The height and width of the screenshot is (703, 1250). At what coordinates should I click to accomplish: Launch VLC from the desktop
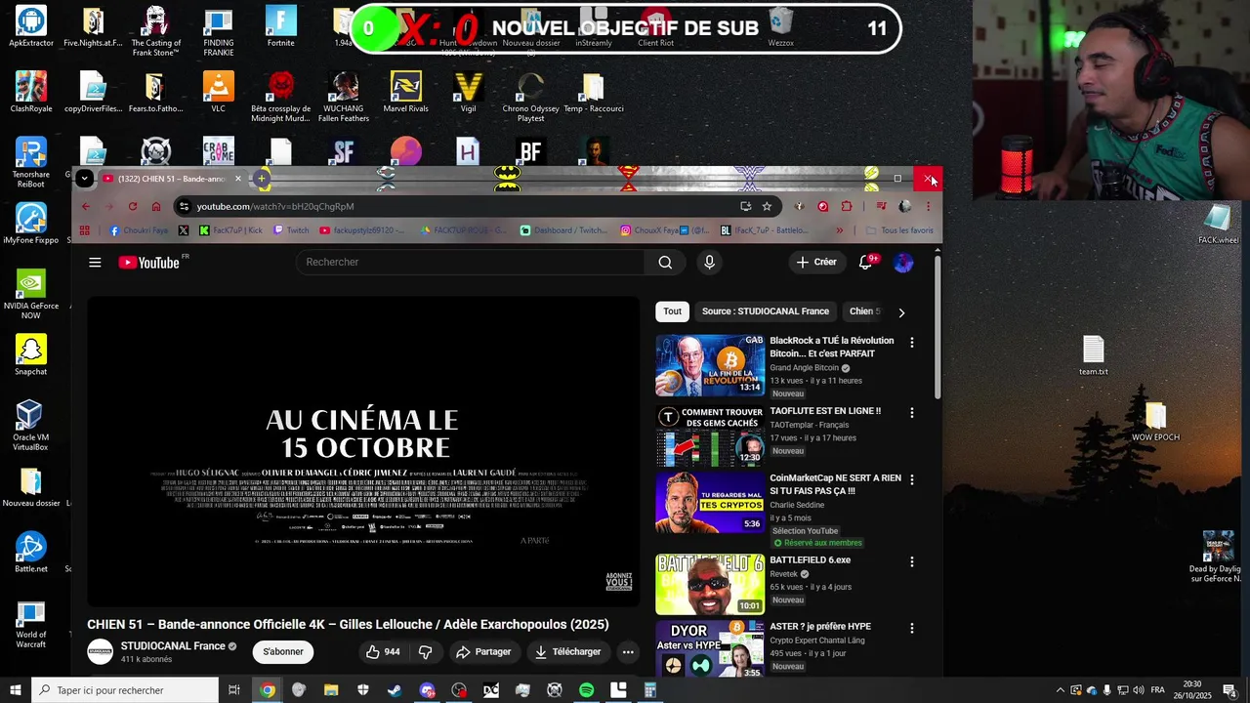click(x=219, y=93)
